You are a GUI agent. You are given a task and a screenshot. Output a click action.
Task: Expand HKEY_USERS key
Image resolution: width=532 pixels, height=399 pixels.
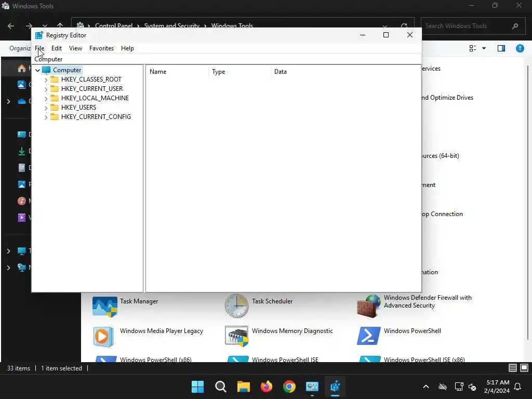tap(46, 108)
